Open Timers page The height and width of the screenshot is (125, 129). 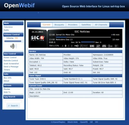pyautogui.click(x=7, y=70)
